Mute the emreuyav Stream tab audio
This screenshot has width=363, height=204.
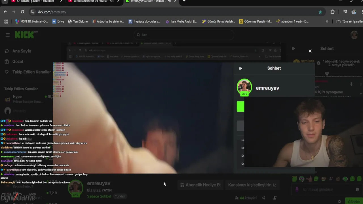[x=169, y=1]
